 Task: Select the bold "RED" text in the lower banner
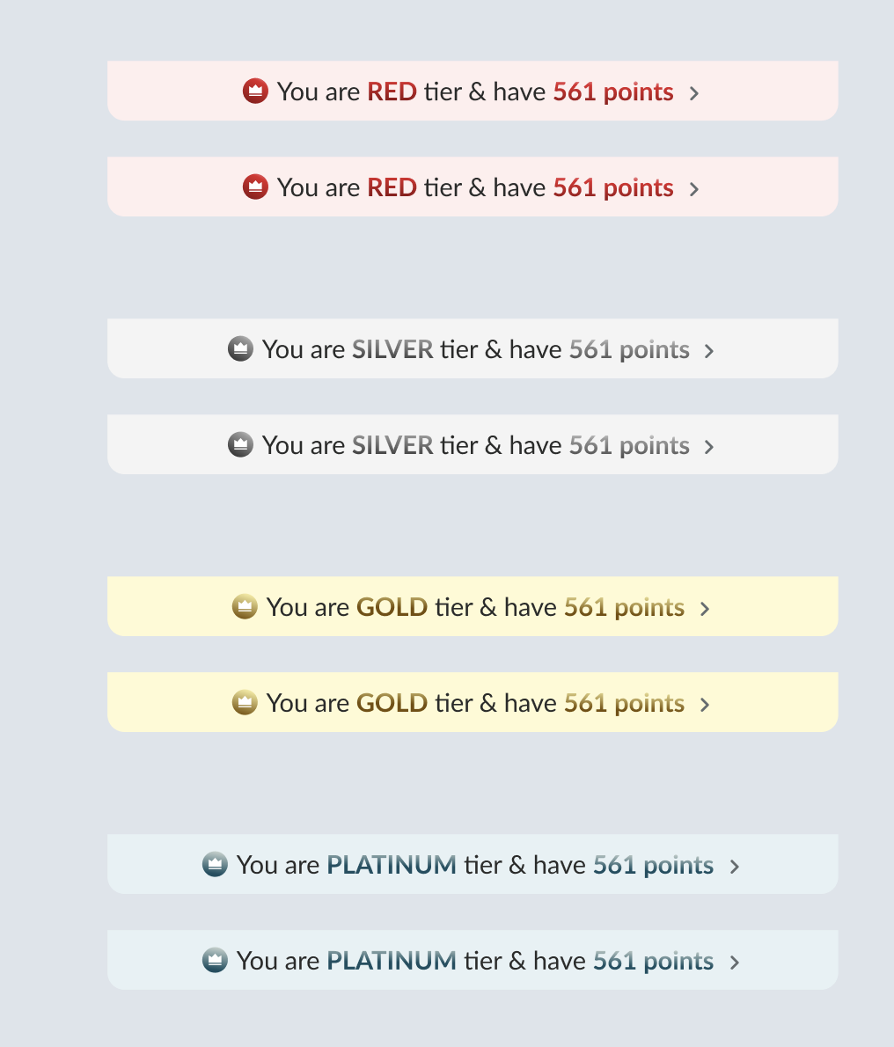click(392, 187)
